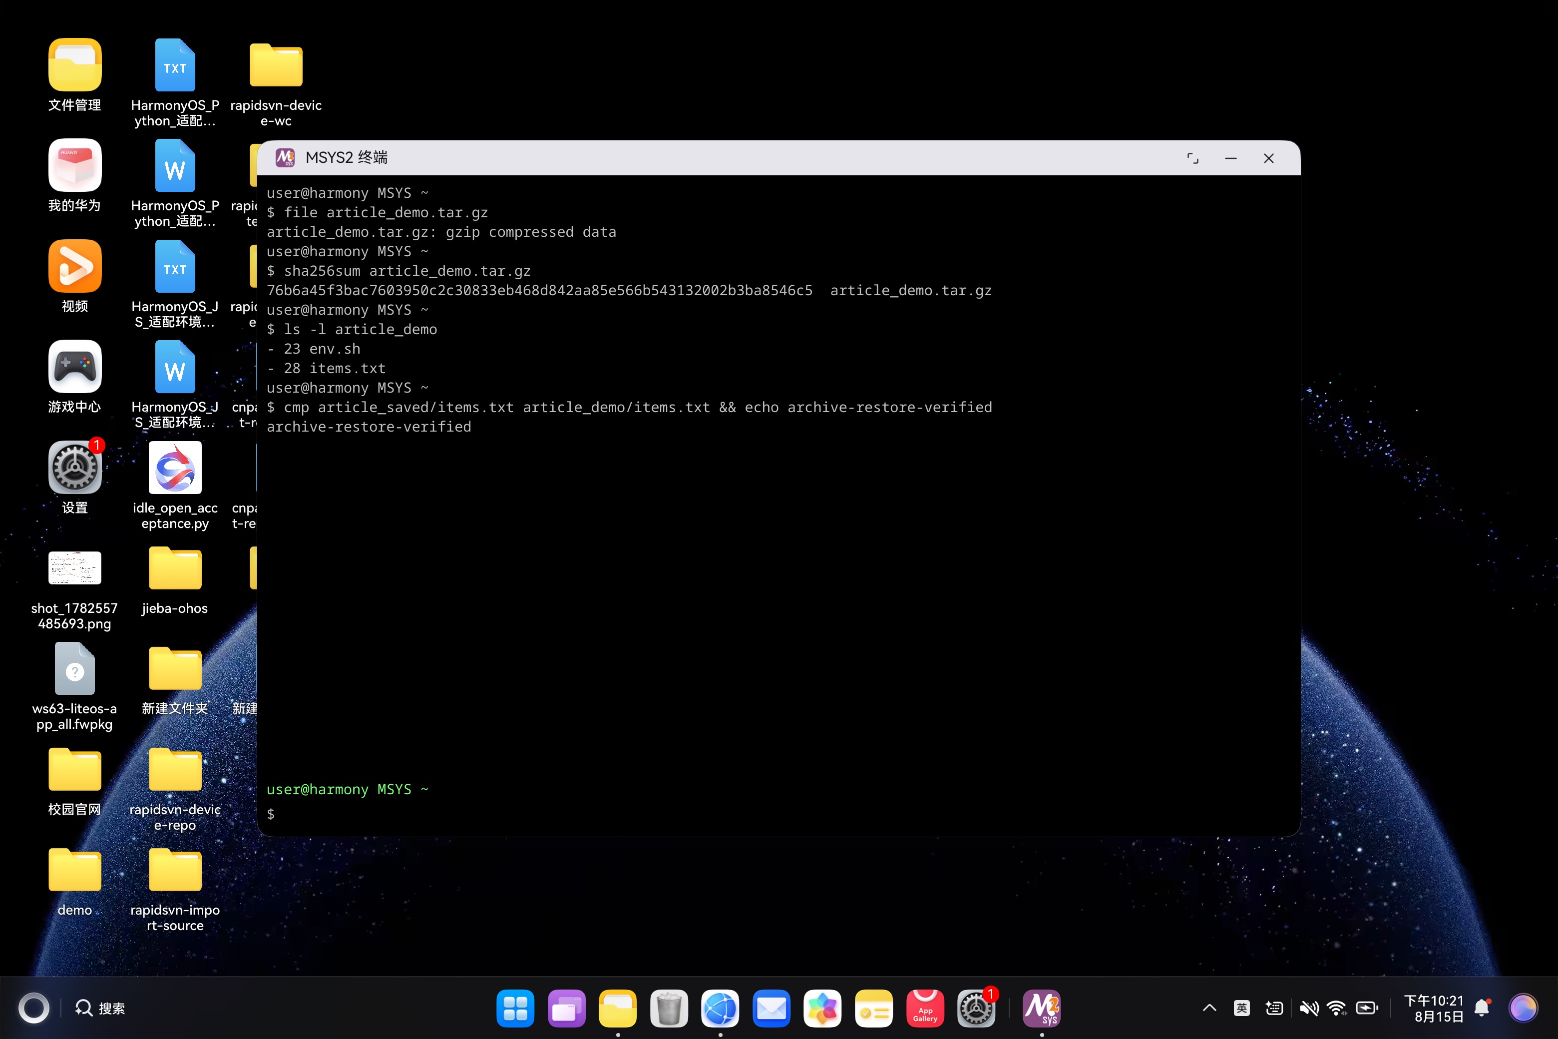
Task: Click the '$ sha256sum article_demo.tar.gz' command
Action: tap(398, 271)
